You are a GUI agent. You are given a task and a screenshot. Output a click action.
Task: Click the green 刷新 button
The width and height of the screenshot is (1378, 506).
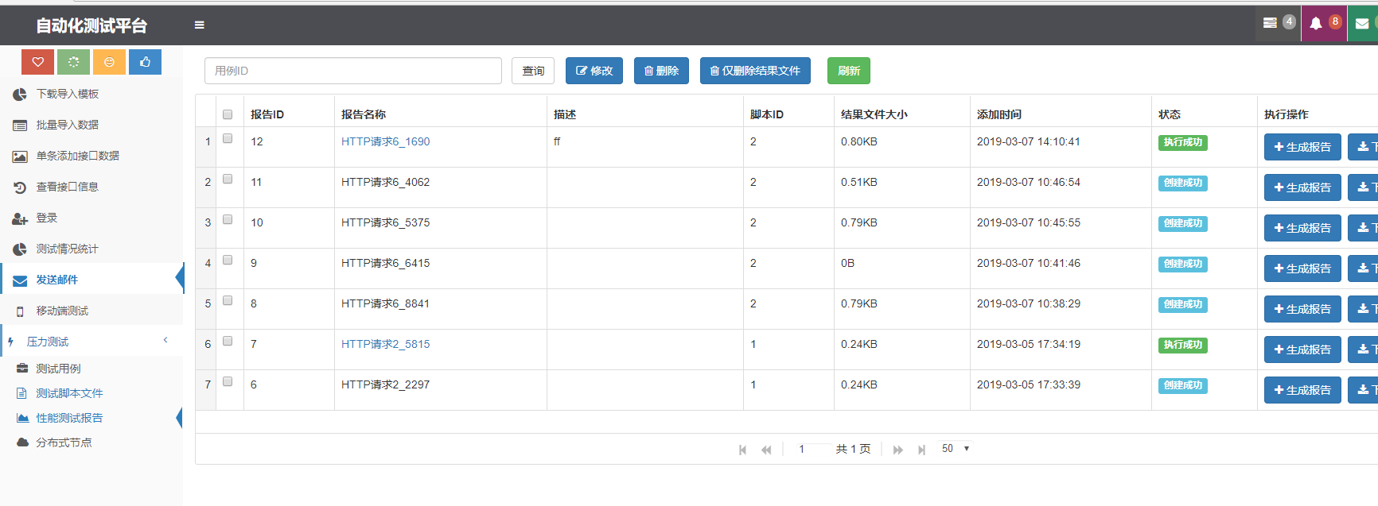[848, 71]
